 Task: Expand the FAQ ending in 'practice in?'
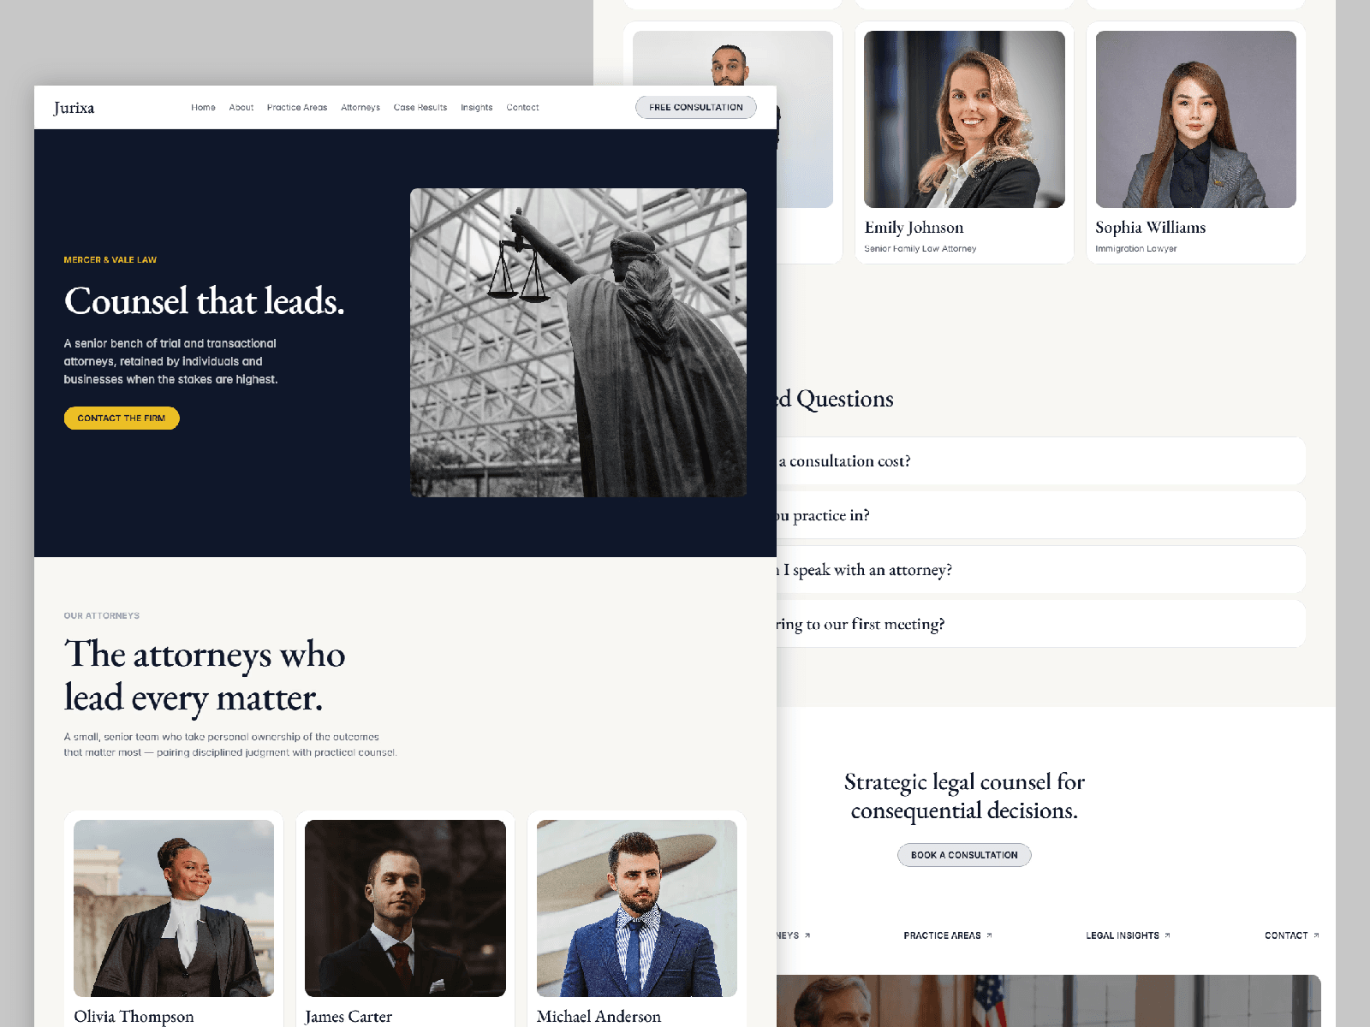coord(1040,515)
